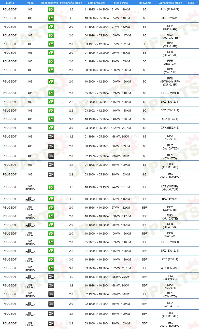This screenshot has width=199, height=329.
Task: Click diesel ON icon in 406 Break RHZ row
Action: pos(51,304)
